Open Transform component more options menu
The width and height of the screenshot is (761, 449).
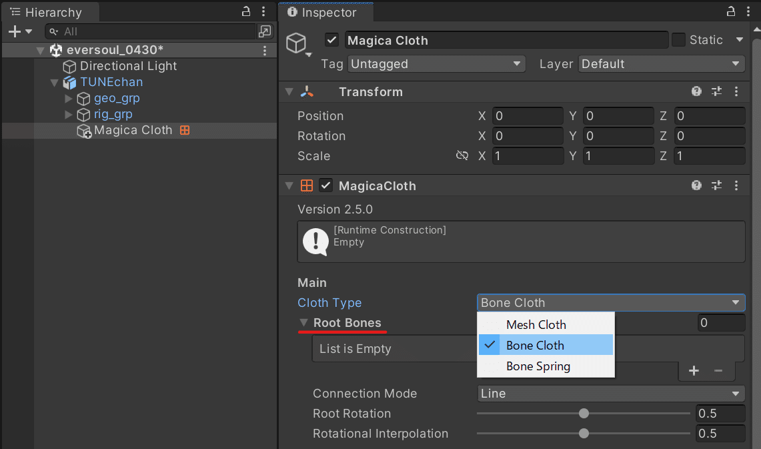click(x=736, y=91)
